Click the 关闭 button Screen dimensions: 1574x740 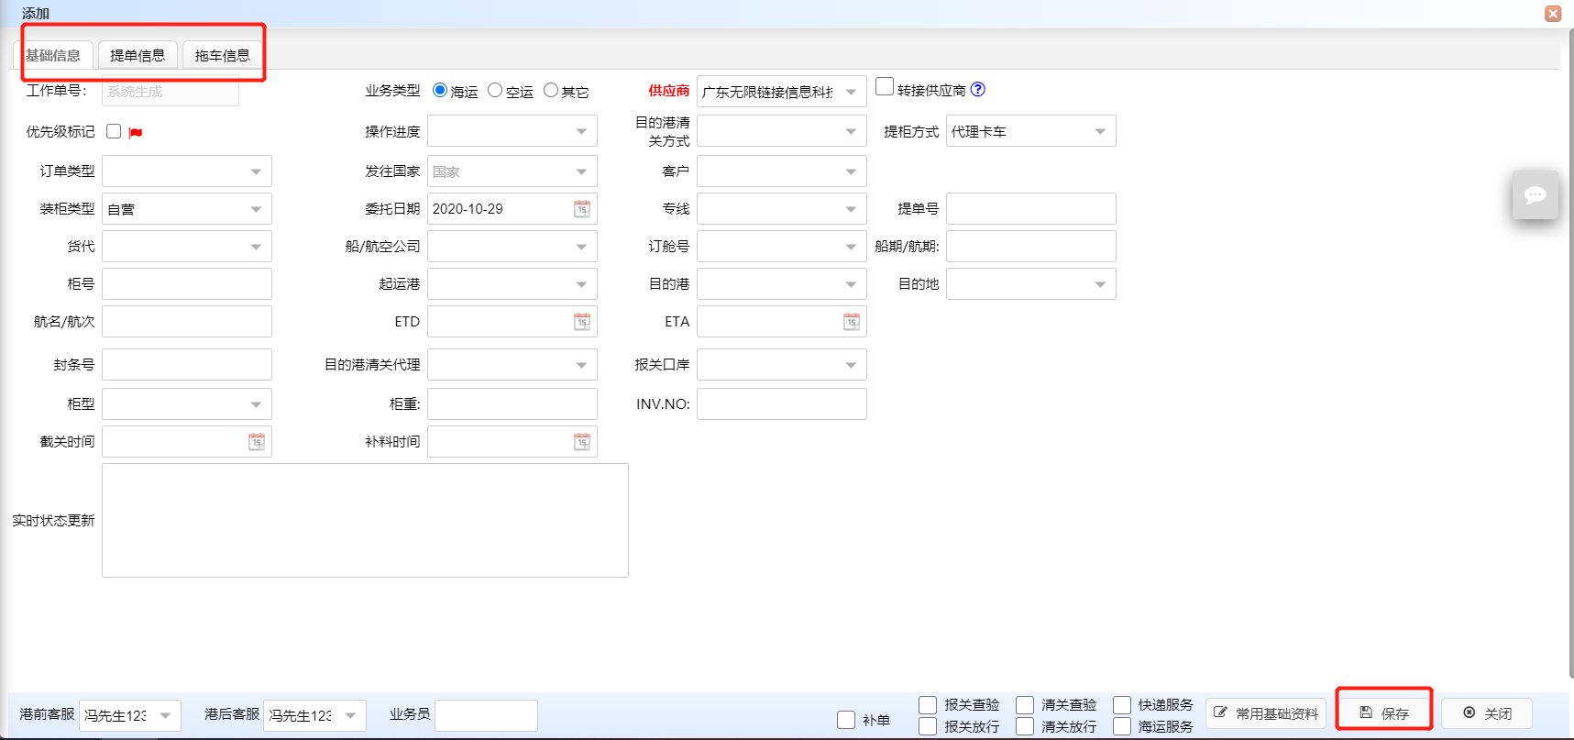click(x=1487, y=713)
